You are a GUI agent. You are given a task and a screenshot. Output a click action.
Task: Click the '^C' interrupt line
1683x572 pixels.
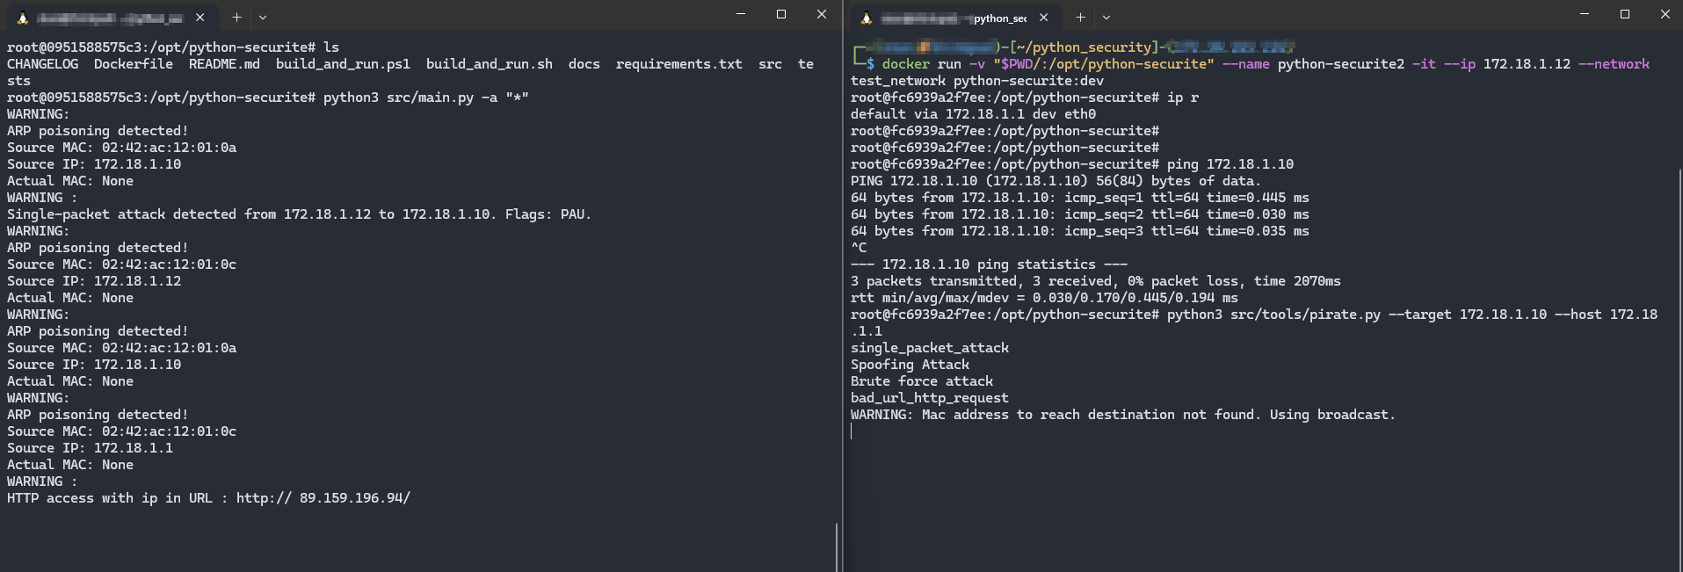[859, 248]
